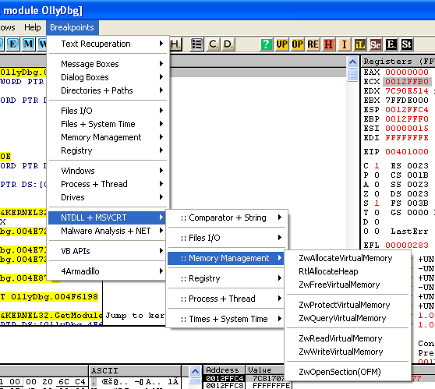Open the Help menu
Screen dimensions: 435x389
[32, 27]
